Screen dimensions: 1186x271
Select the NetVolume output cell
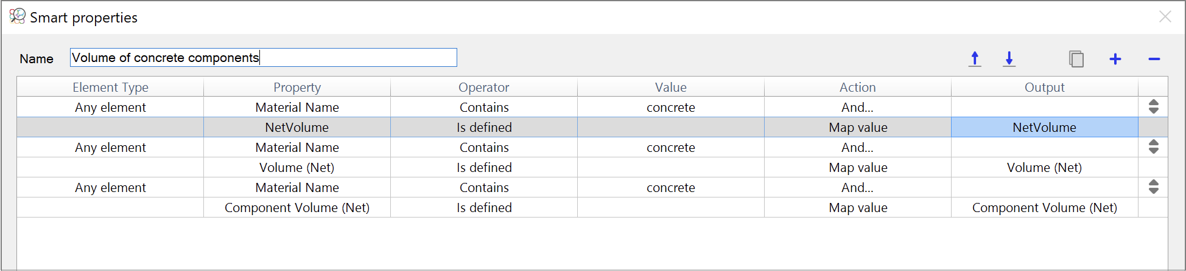[x=1045, y=127]
